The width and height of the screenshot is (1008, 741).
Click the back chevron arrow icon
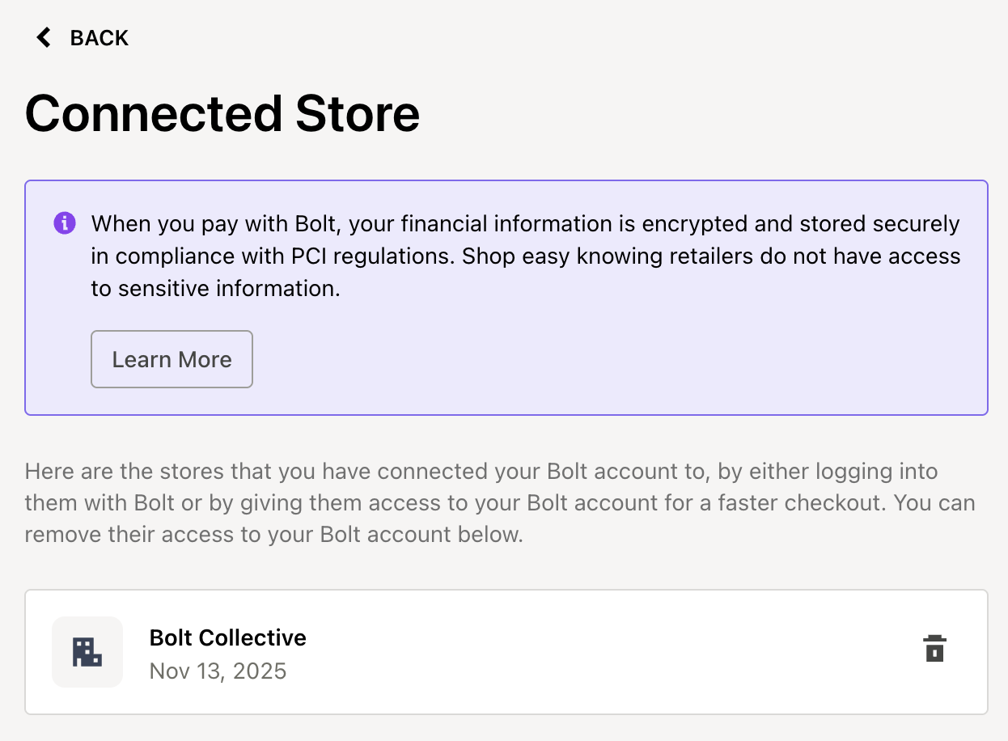[x=44, y=38]
